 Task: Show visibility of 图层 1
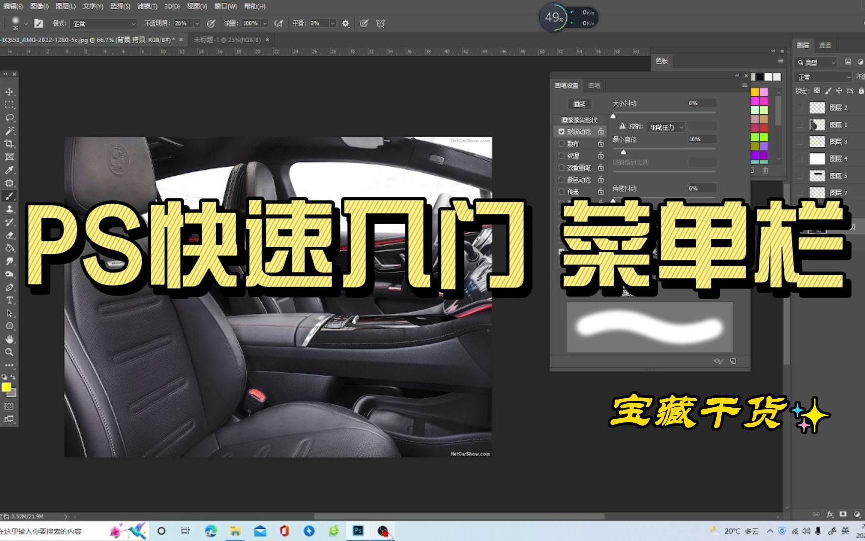[800, 125]
